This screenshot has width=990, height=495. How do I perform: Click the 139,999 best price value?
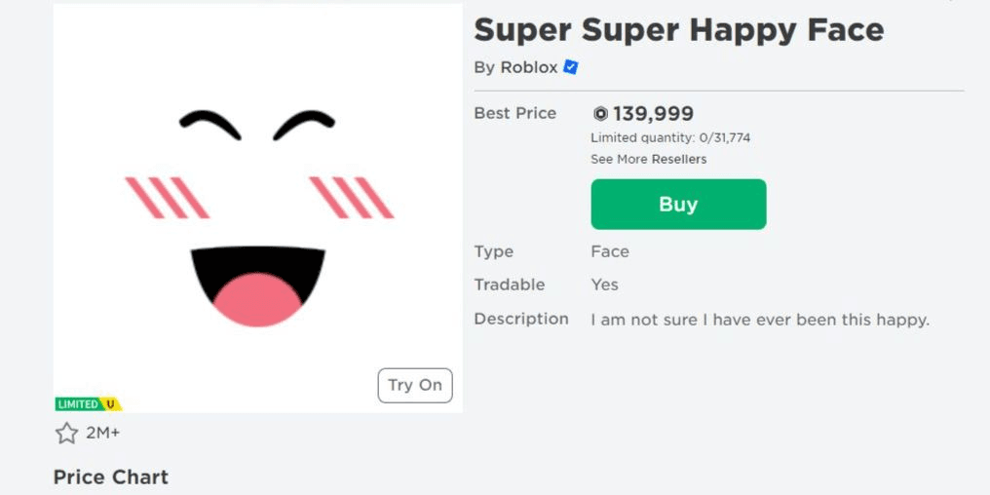653,114
